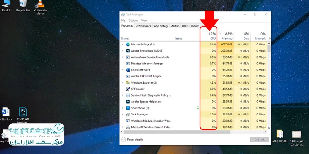Expand the Your Phone (3) group
The image size is (309, 154).
pyautogui.click(x=122, y=108)
